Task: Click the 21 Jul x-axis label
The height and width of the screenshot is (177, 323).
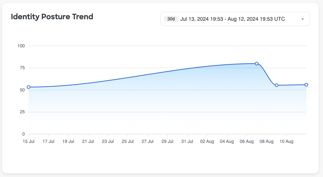Action: coord(88,141)
